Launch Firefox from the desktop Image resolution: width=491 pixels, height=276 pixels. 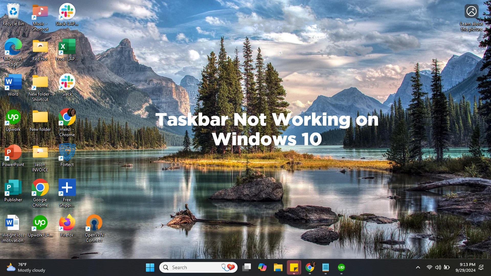click(66, 225)
